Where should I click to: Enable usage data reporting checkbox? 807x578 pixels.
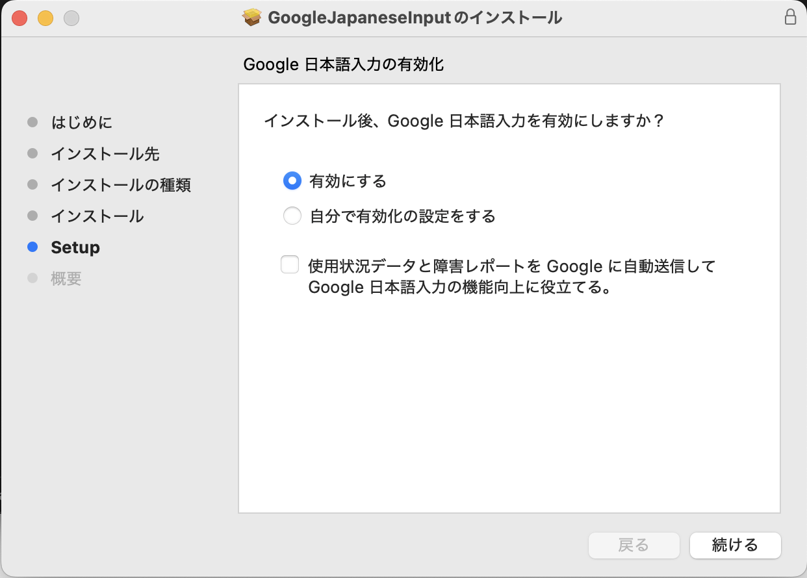point(290,265)
